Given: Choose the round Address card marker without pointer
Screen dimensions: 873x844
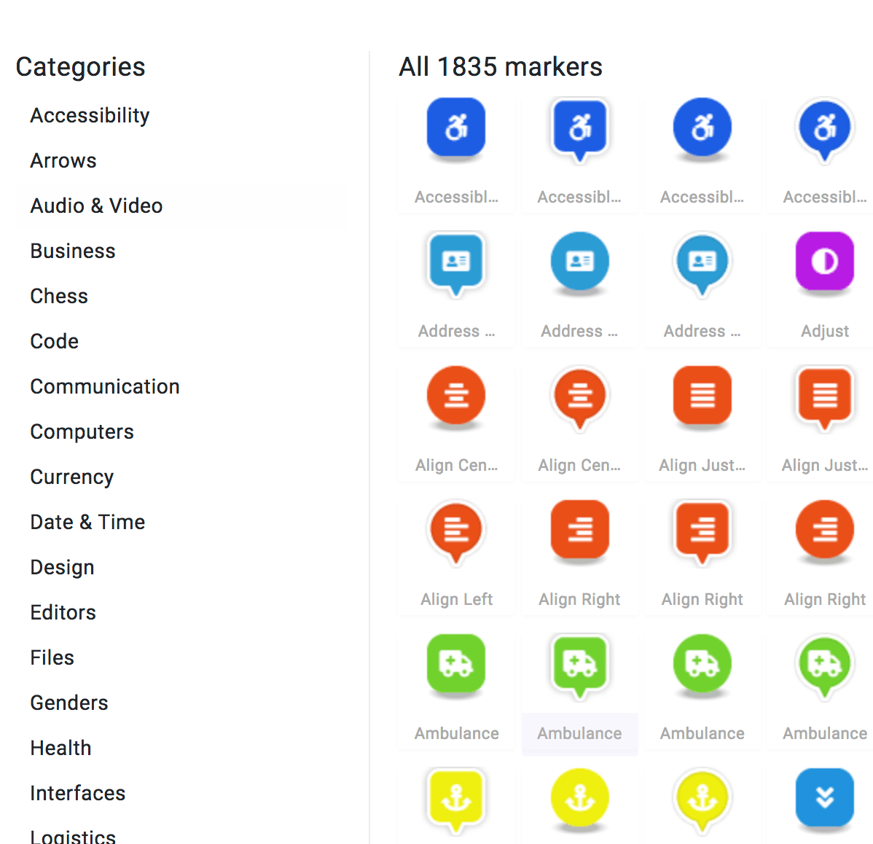Looking at the screenshot, I should coord(579,262).
